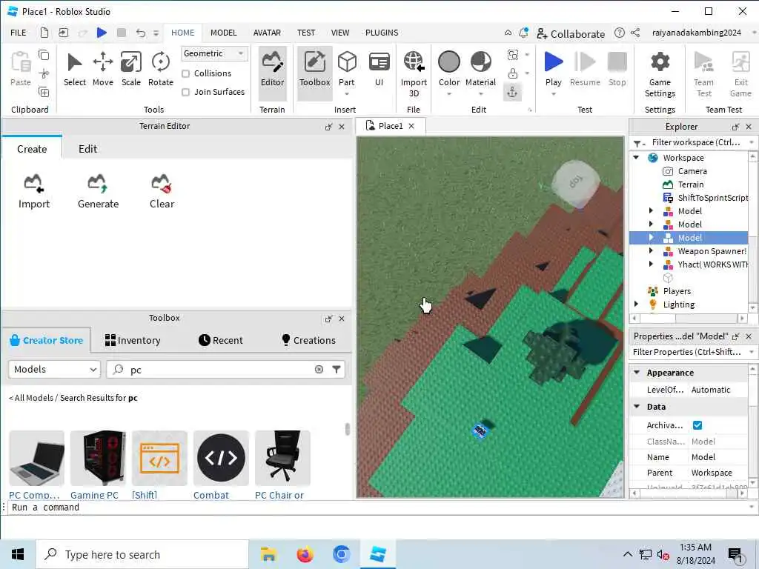Open the FILE menu
The height and width of the screenshot is (569, 759).
point(19,33)
